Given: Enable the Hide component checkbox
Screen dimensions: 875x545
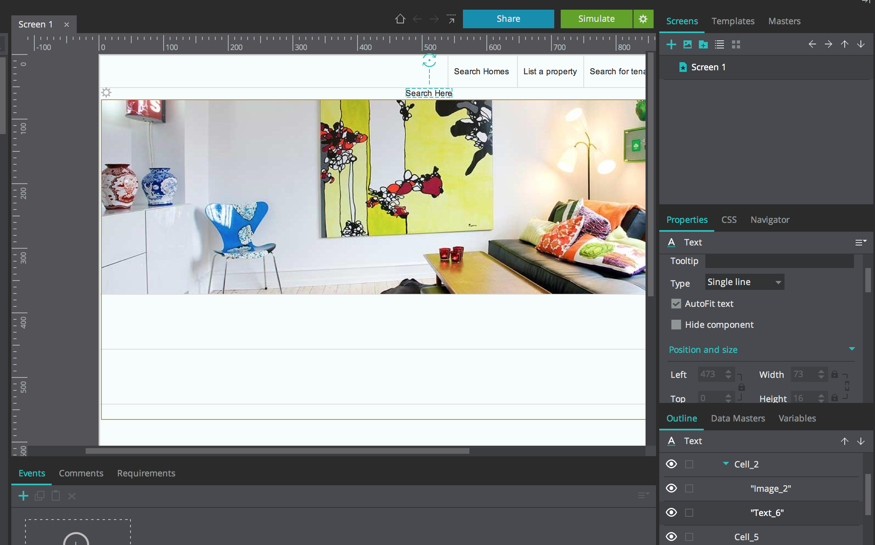Looking at the screenshot, I should pos(676,325).
